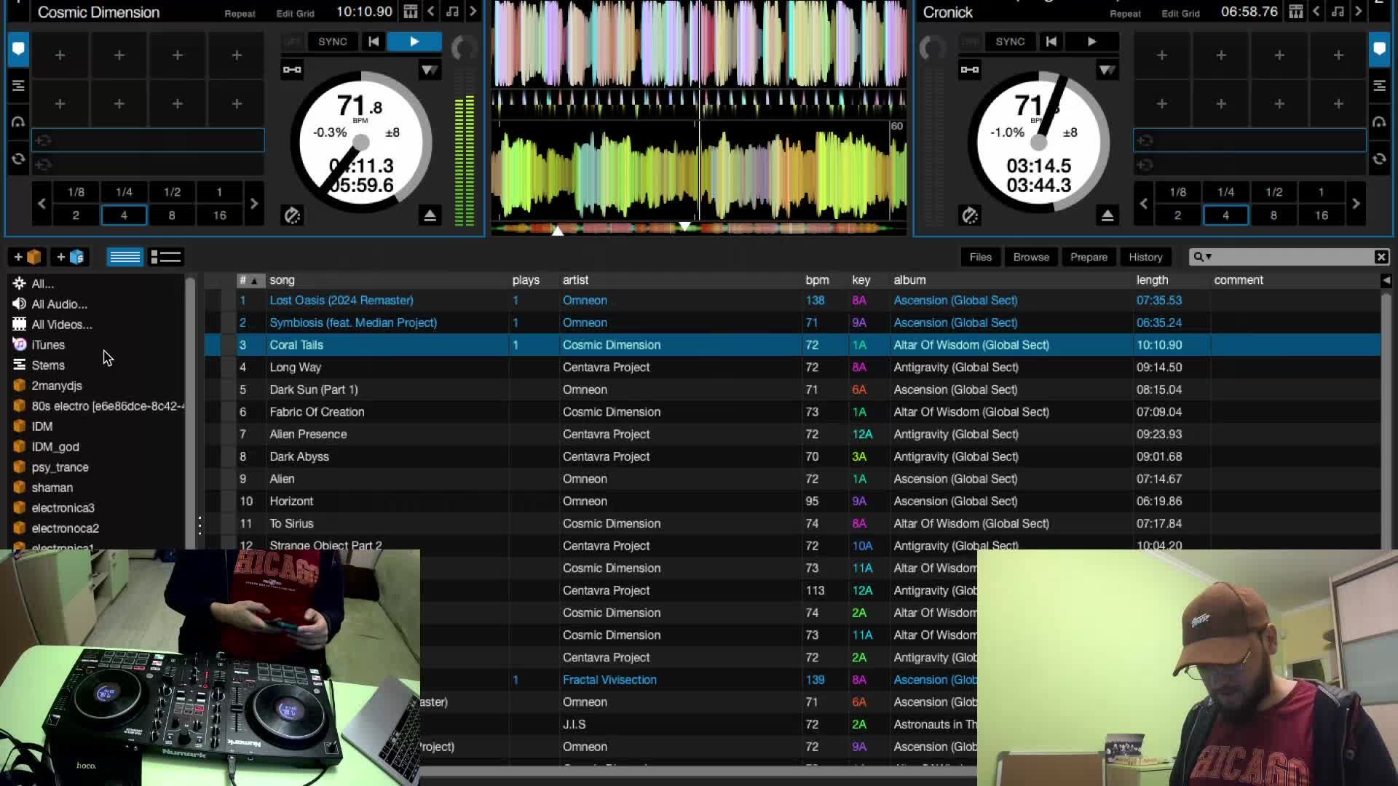This screenshot has width=1398, height=786.
Task: Open Edit Grid for right deck
Action: point(1180,13)
